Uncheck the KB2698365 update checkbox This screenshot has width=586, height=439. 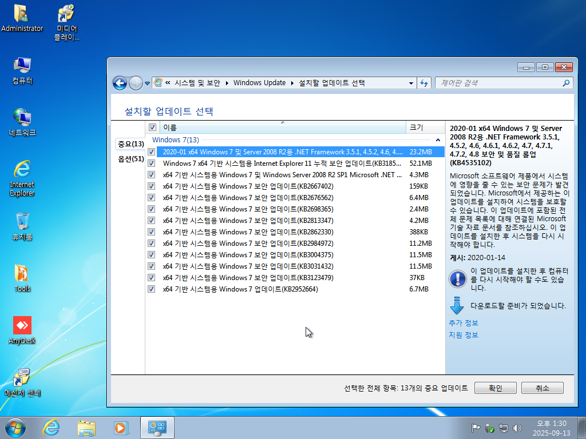click(x=151, y=209)
